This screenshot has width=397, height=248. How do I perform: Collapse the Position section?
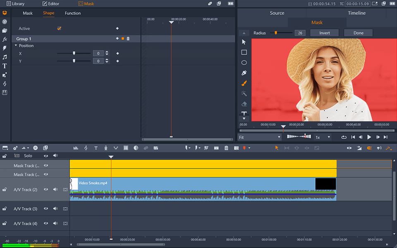[x=16, y=46]
